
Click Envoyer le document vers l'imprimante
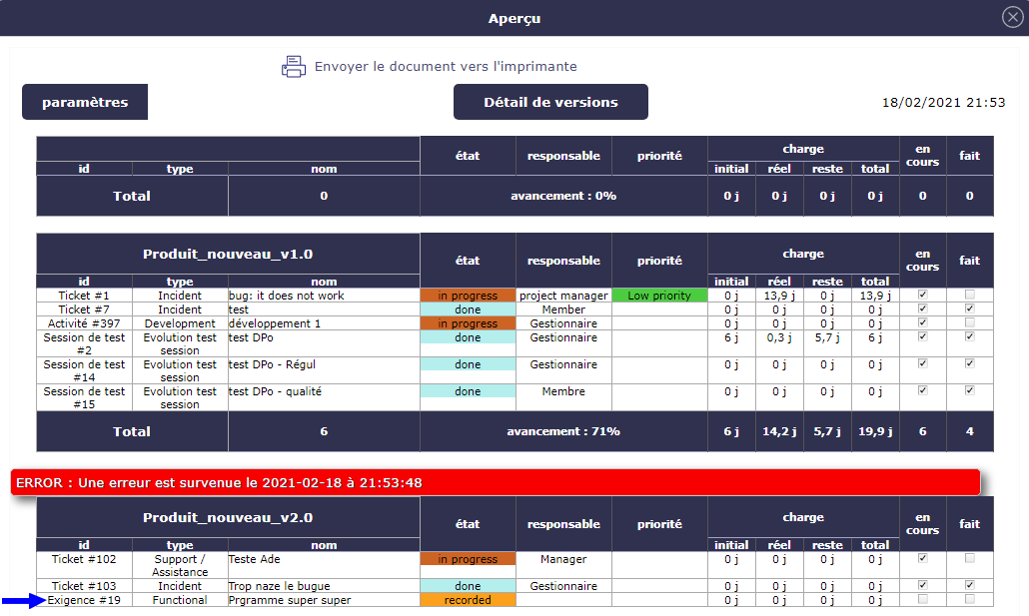tap(445, 67)
